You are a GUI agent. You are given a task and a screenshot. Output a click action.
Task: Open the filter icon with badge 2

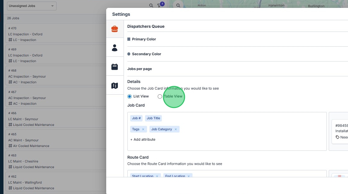[160, 6]
